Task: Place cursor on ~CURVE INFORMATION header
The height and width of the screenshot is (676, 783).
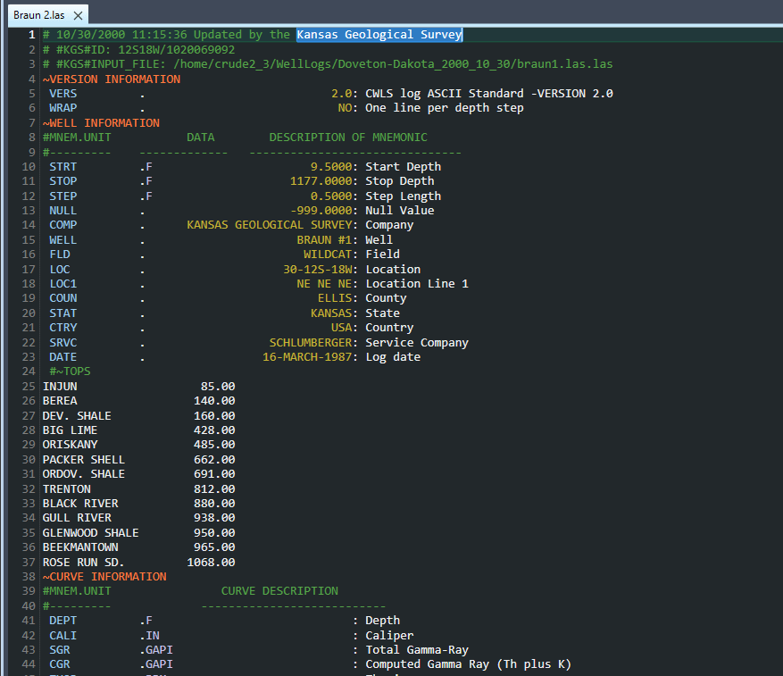Action: (x=104, y=577)
